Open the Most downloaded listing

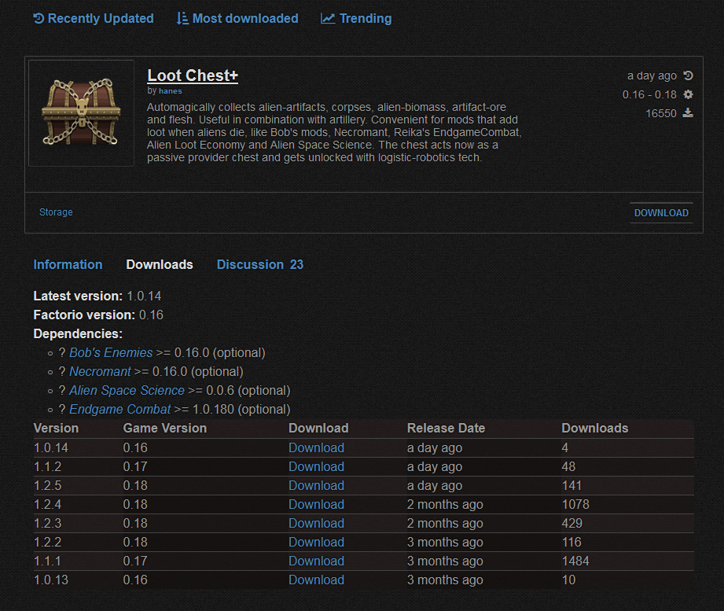pyautogui.click(x=237, y=18)
